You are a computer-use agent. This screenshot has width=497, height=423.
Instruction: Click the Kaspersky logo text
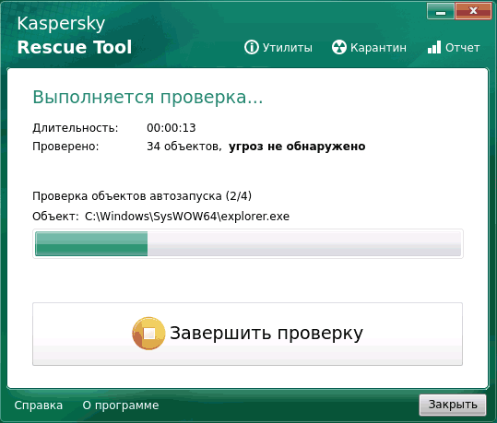[x=61, y=24]
